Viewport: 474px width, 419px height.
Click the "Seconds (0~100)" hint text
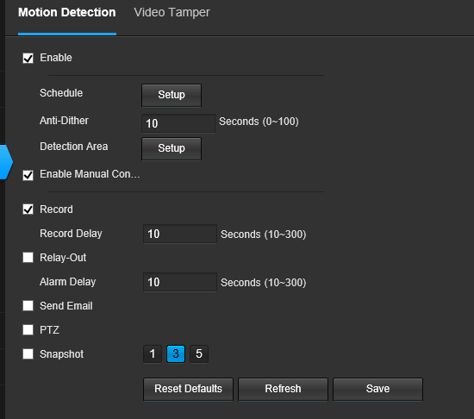click(259, 122)
